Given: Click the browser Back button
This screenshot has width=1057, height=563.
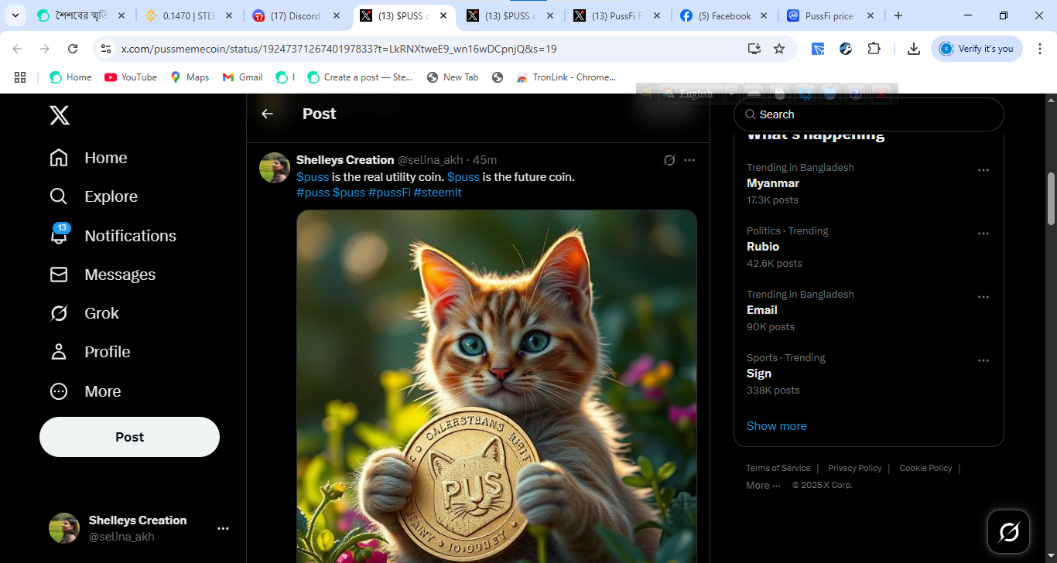Looking at the screenshot, I should click(17, 49).
